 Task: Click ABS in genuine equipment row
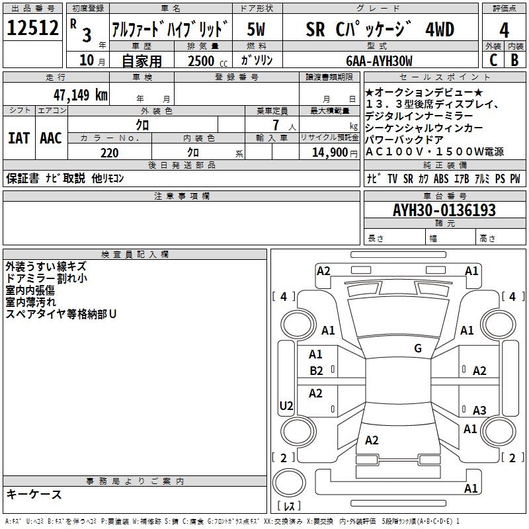tap(441, 179)
